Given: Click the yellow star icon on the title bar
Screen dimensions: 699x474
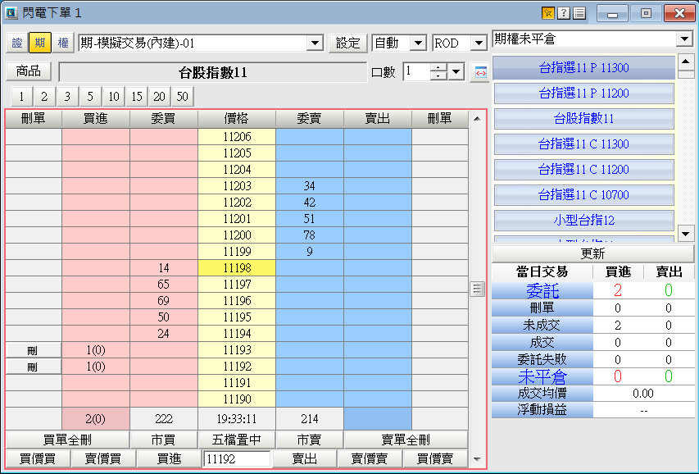Looking at the screenshot, I should pos(547,12).
